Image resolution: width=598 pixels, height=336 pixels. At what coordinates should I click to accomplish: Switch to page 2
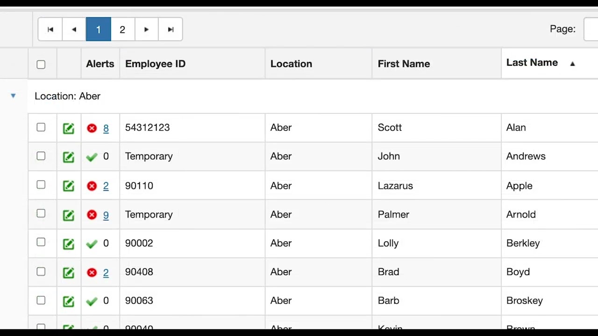pyautogui.click(x=122, y=29)
